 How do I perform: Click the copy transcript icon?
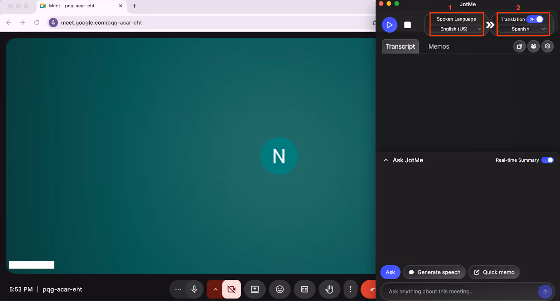point(519,46)
